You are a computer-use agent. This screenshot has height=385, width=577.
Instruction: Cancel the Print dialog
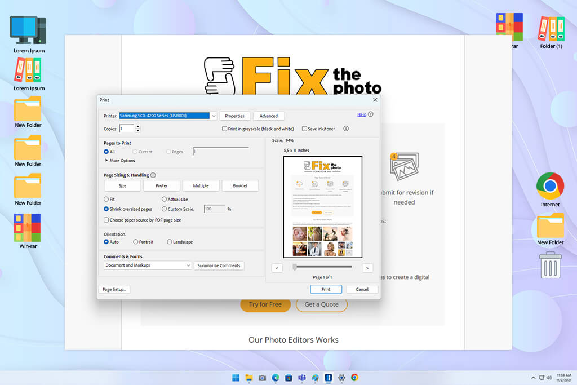[x=362, y=289]
